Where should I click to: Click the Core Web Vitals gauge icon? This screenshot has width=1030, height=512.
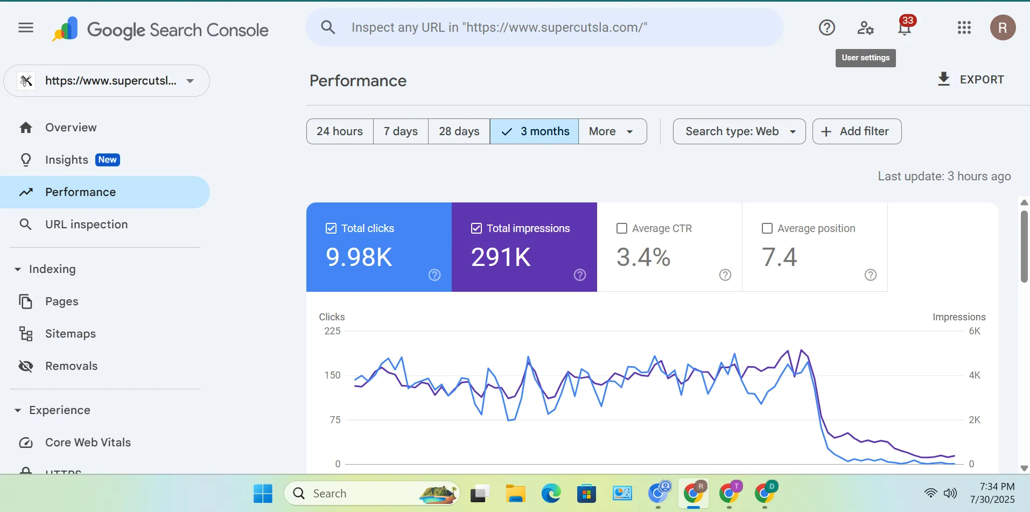click(26, 443)
